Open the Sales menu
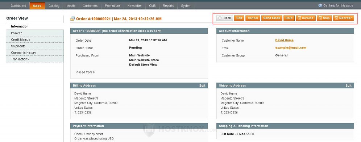 pos(37,6)
